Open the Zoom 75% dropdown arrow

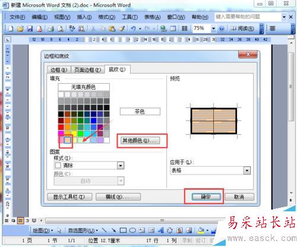tap(213, 28)
